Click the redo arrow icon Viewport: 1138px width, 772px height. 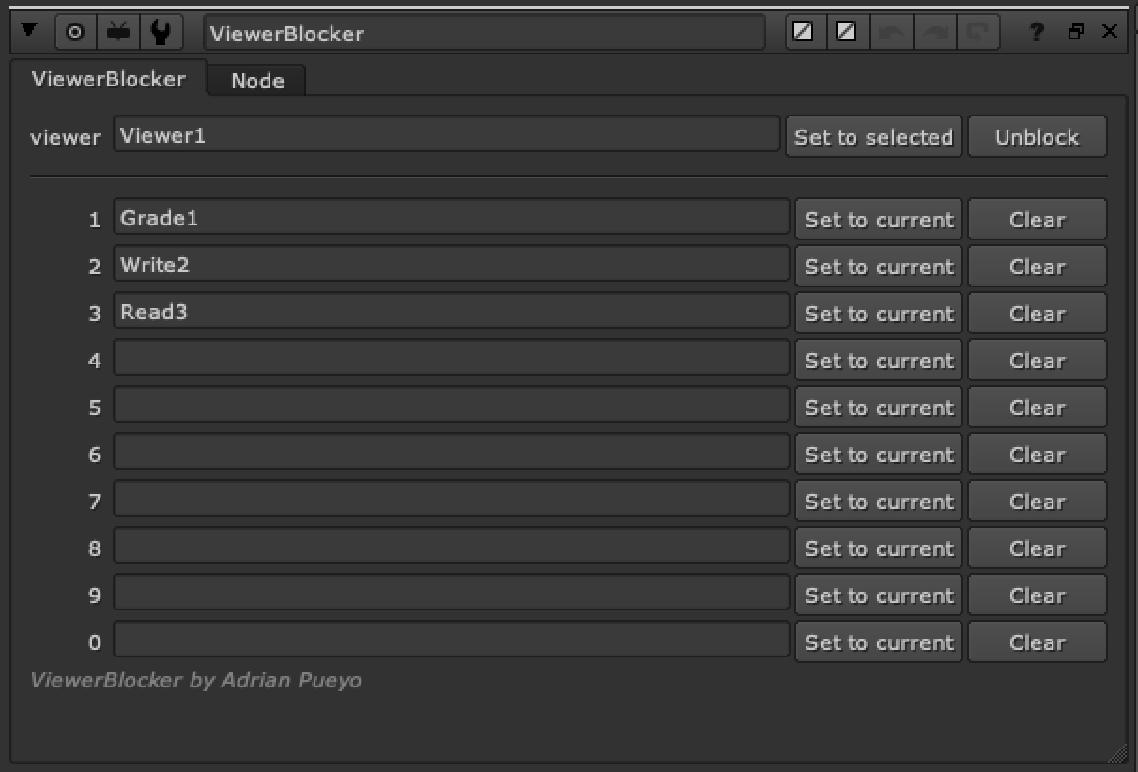[x=934, y=31]
